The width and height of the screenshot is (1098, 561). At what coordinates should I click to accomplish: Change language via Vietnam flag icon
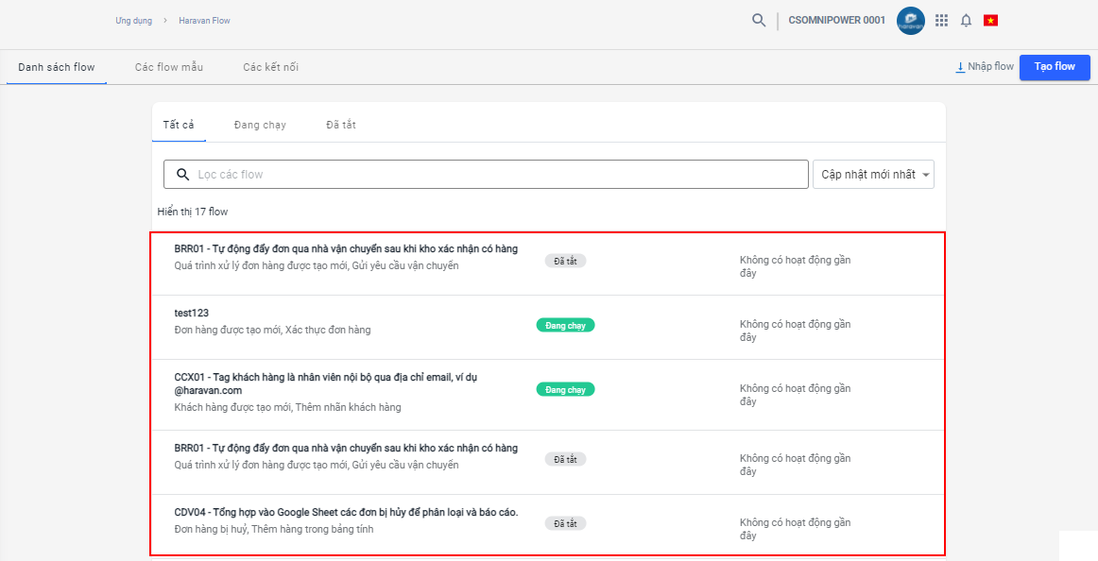[x=990, y=20]
